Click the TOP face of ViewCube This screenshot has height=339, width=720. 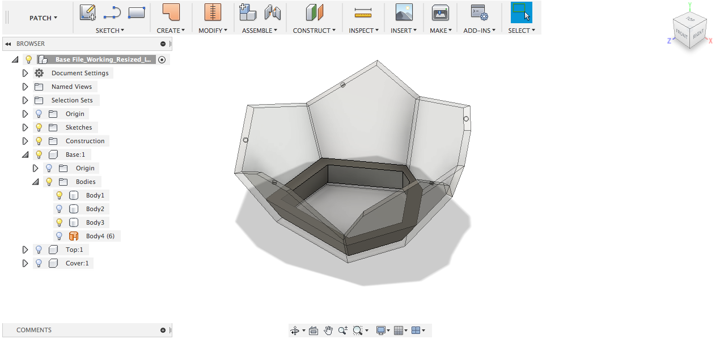[691, 19]
